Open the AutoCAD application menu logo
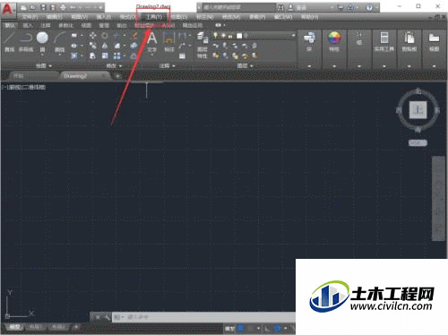This screenshot has width=448, height=335. click(7, 9)
